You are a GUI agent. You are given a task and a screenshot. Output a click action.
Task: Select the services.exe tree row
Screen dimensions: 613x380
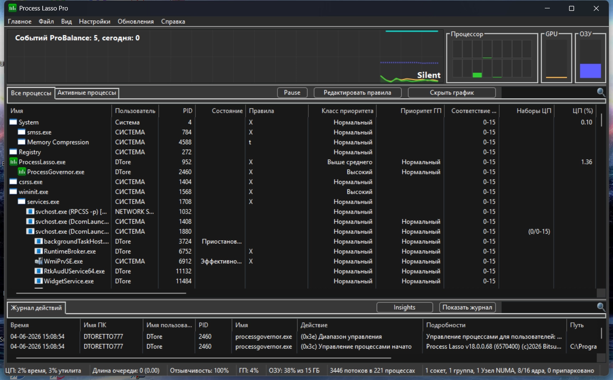(x=43, y=202)
